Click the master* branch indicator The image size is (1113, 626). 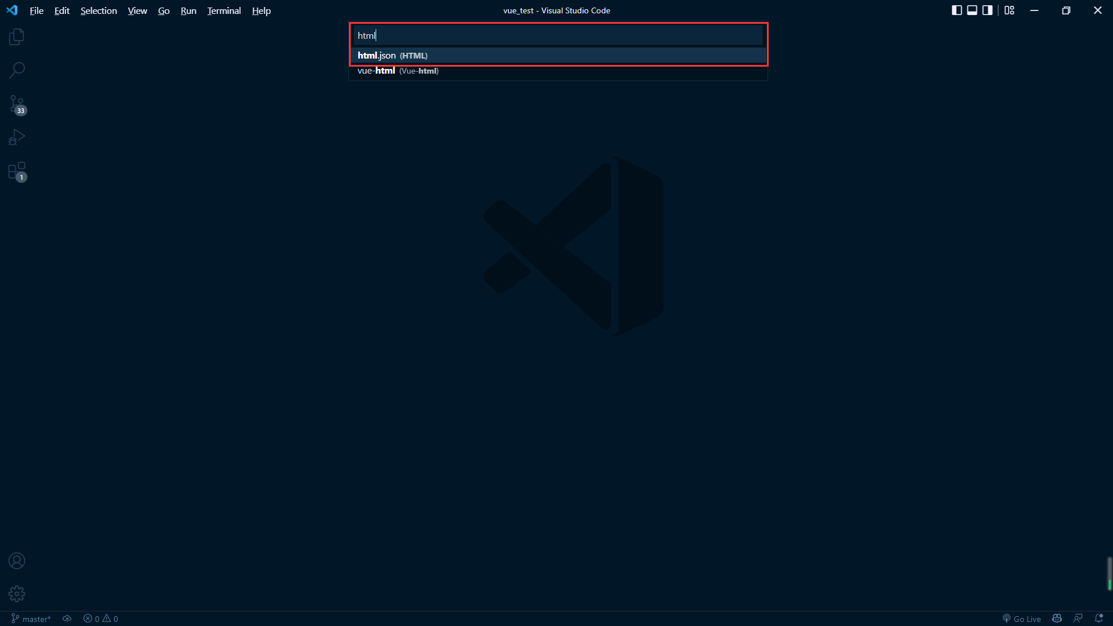point(31,618)
